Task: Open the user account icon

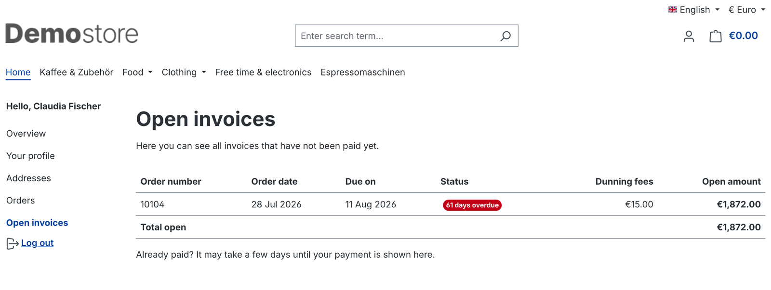Action: (689, 36)
